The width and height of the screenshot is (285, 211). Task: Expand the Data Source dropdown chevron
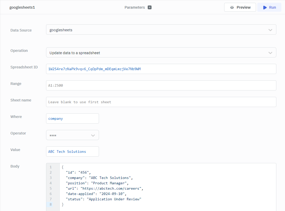(x=270, y=30)
